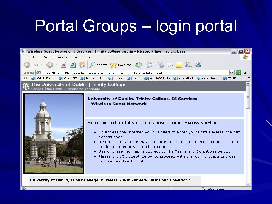Click the Wireless Guest Network heading
This screenshot has height=204, width=272.
coord(119,104)
